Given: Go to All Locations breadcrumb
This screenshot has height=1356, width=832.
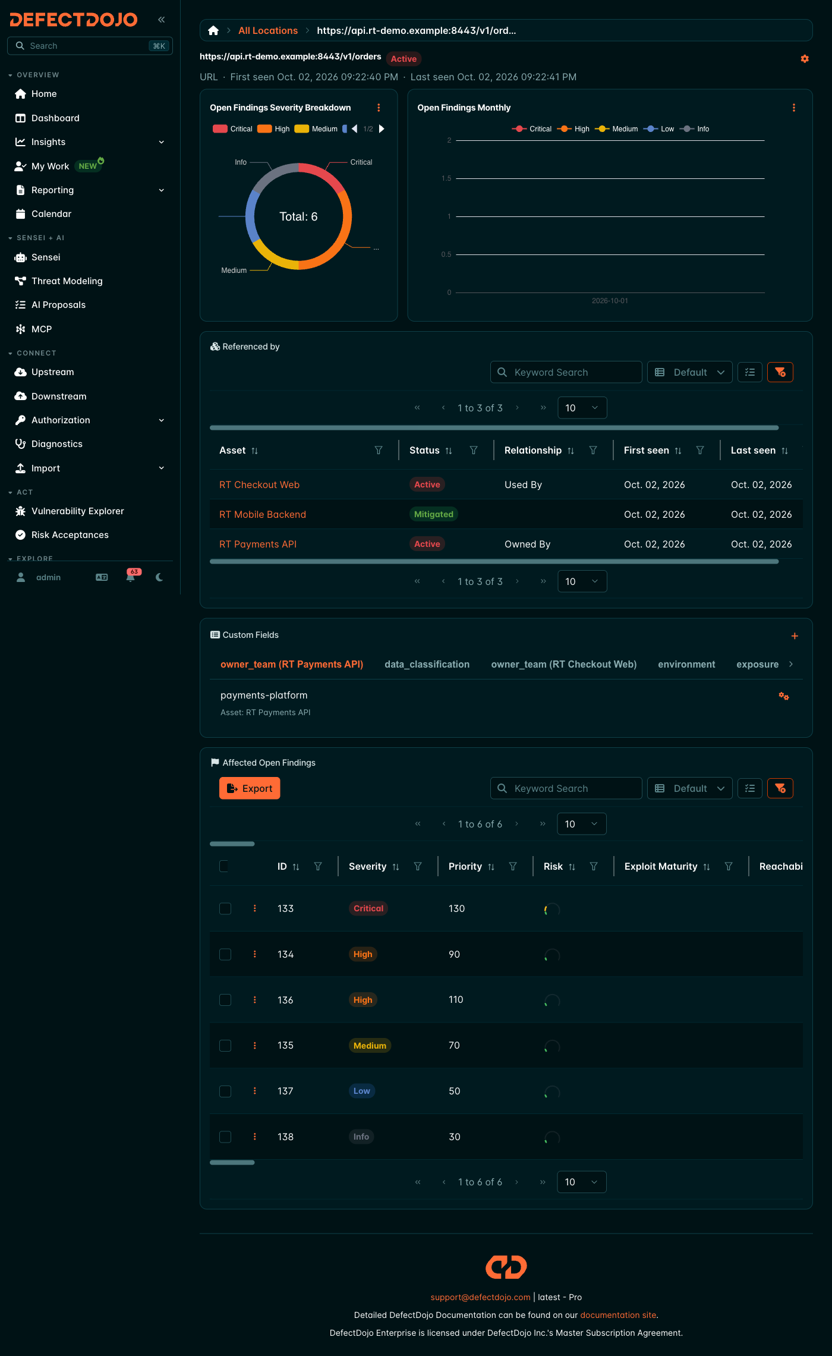Looking at the screenshot, I should (268, 30).
